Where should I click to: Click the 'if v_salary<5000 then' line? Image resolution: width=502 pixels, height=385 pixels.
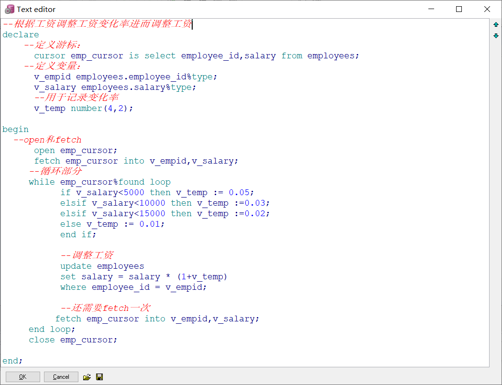coord(157,192)
